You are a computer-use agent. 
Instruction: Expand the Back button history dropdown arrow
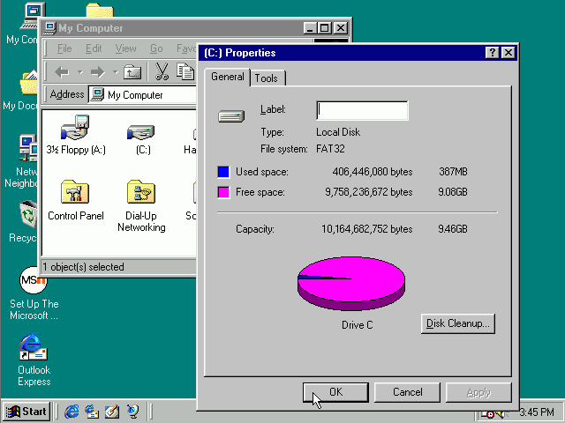[x=79, y=71]
